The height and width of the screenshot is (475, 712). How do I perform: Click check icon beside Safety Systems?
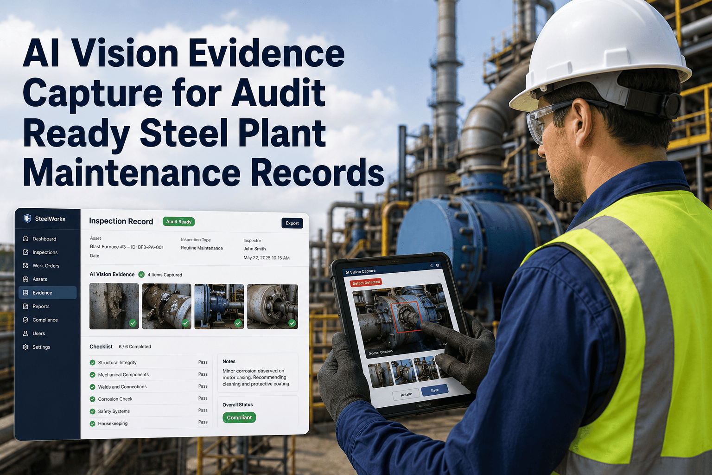click(x=92, y=411)
